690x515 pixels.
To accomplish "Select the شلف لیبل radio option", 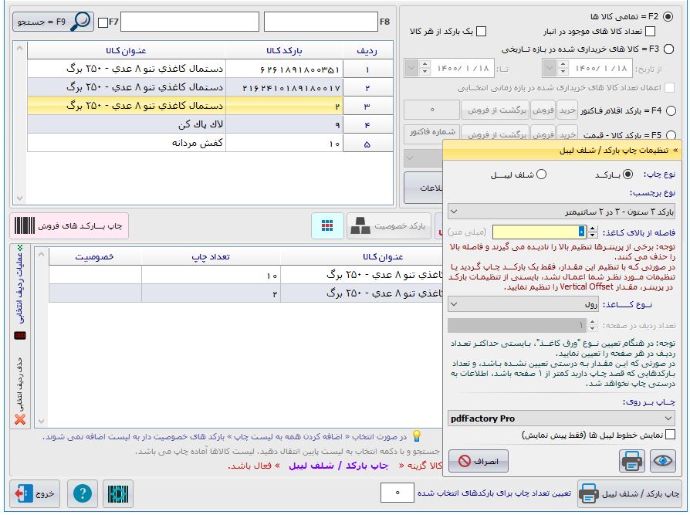I will click(541, 174).
